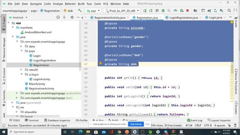Expand the retrofit package
The height and width of the screenshot is (135, 240).
coord(21,70)
